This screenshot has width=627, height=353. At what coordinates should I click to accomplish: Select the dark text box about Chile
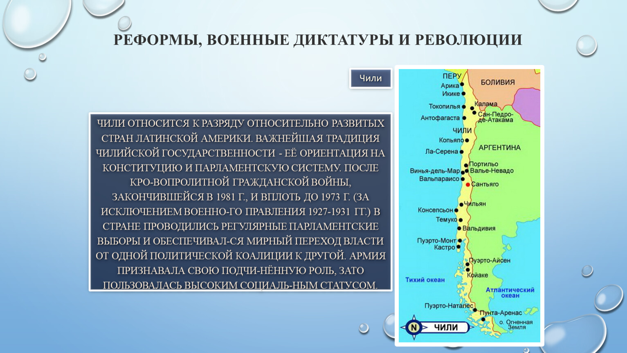click(x=240, y=202)
